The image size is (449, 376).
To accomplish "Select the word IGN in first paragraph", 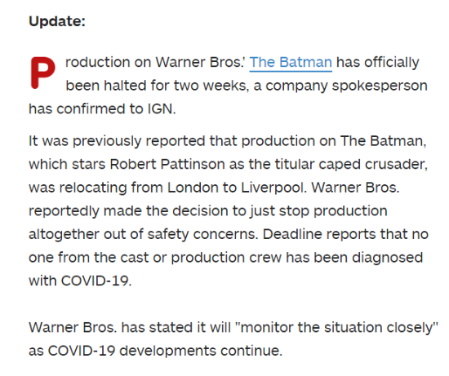I will click(x=160, y=109).
